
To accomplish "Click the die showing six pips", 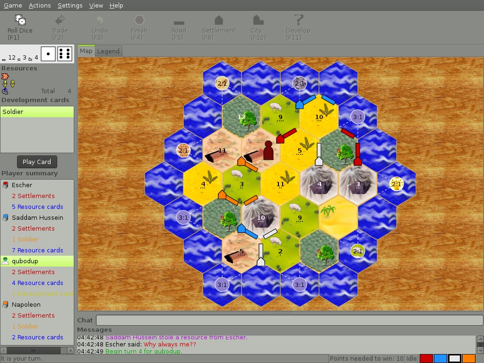I will point(65,54).
